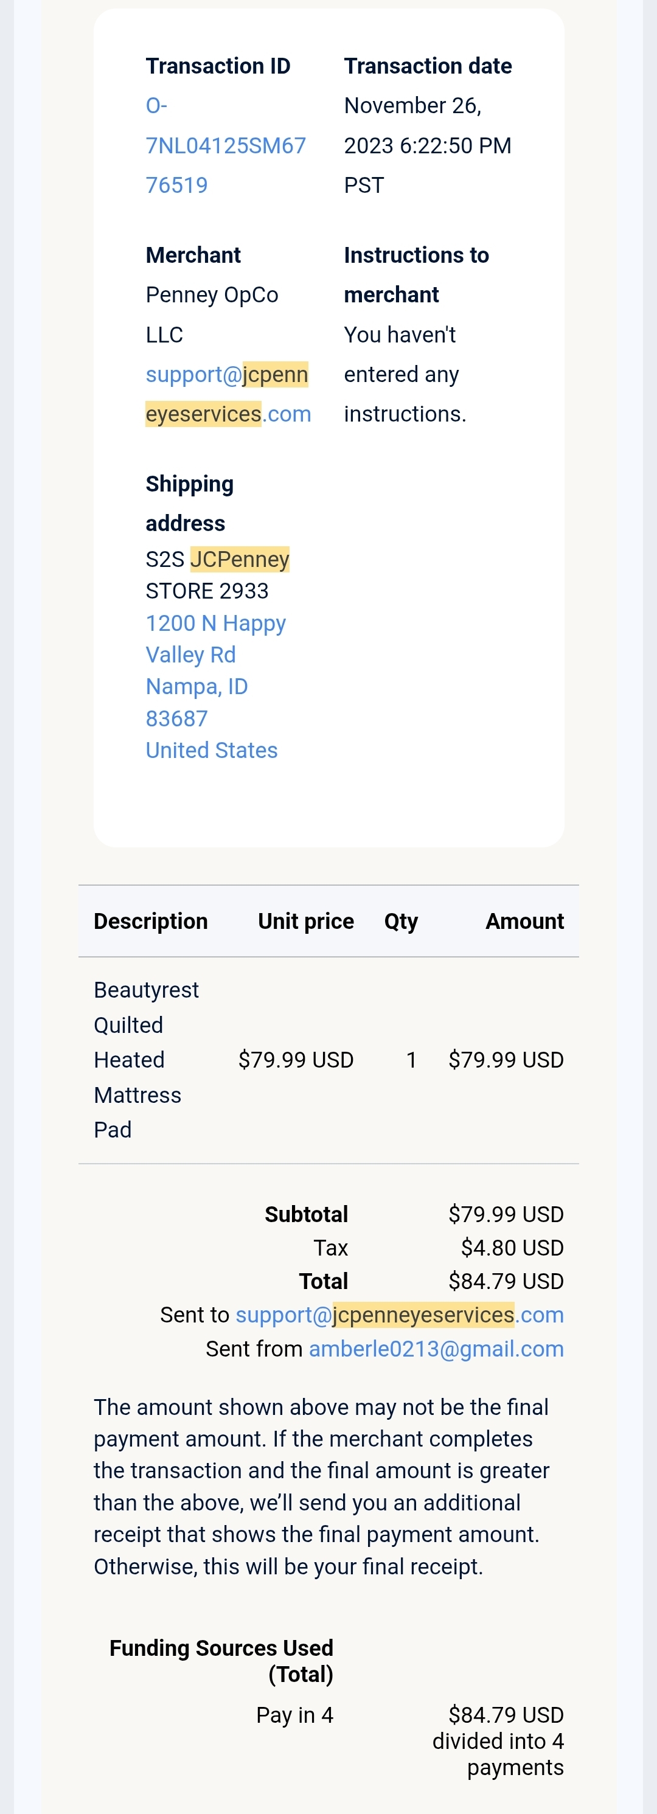Click the Pay in 4 funding source
The image size is (657, 1814).
click(294, 1715)
